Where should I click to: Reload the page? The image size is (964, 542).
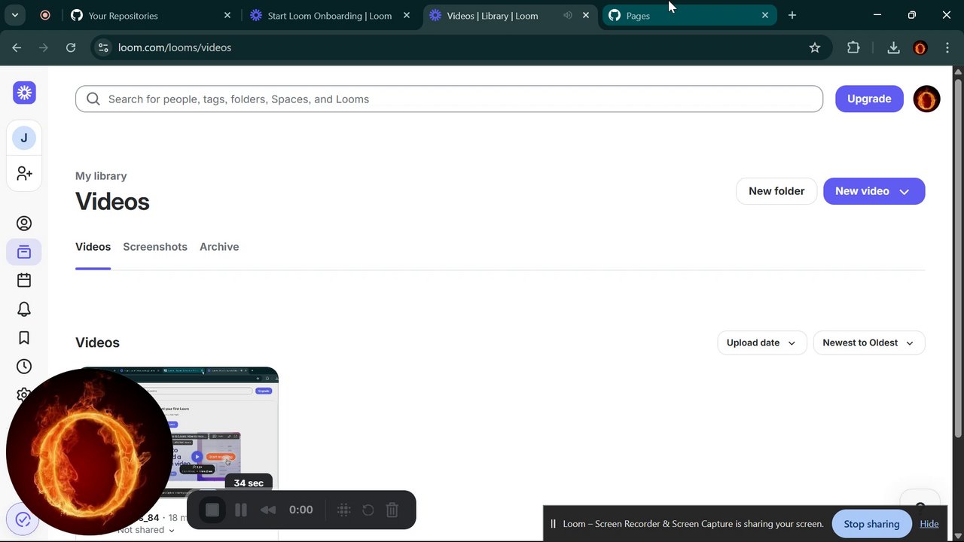(71, 47)
